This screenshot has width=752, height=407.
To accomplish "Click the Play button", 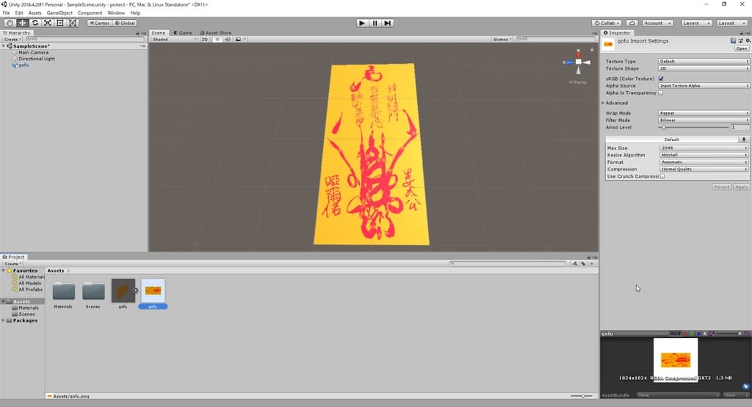I will pyautogui.click(x=362, y=23).
